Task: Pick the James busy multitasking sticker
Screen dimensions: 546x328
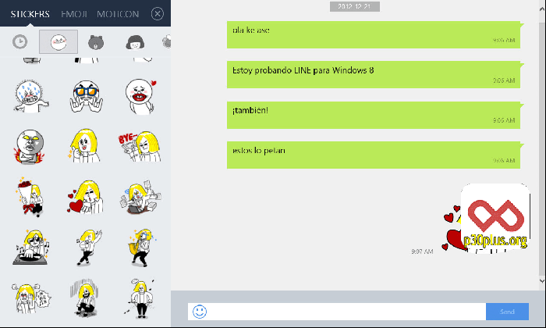Action: [x=140, y=198]
